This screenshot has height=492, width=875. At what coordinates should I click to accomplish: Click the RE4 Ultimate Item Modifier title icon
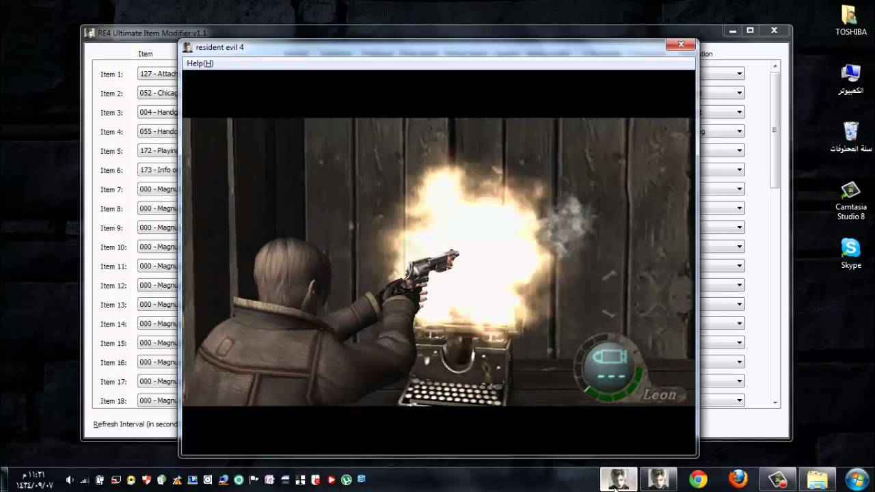click(x=90, y=33)
